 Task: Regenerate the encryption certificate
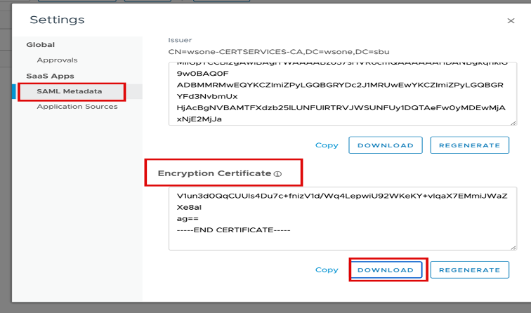click(x=468, y=269)
